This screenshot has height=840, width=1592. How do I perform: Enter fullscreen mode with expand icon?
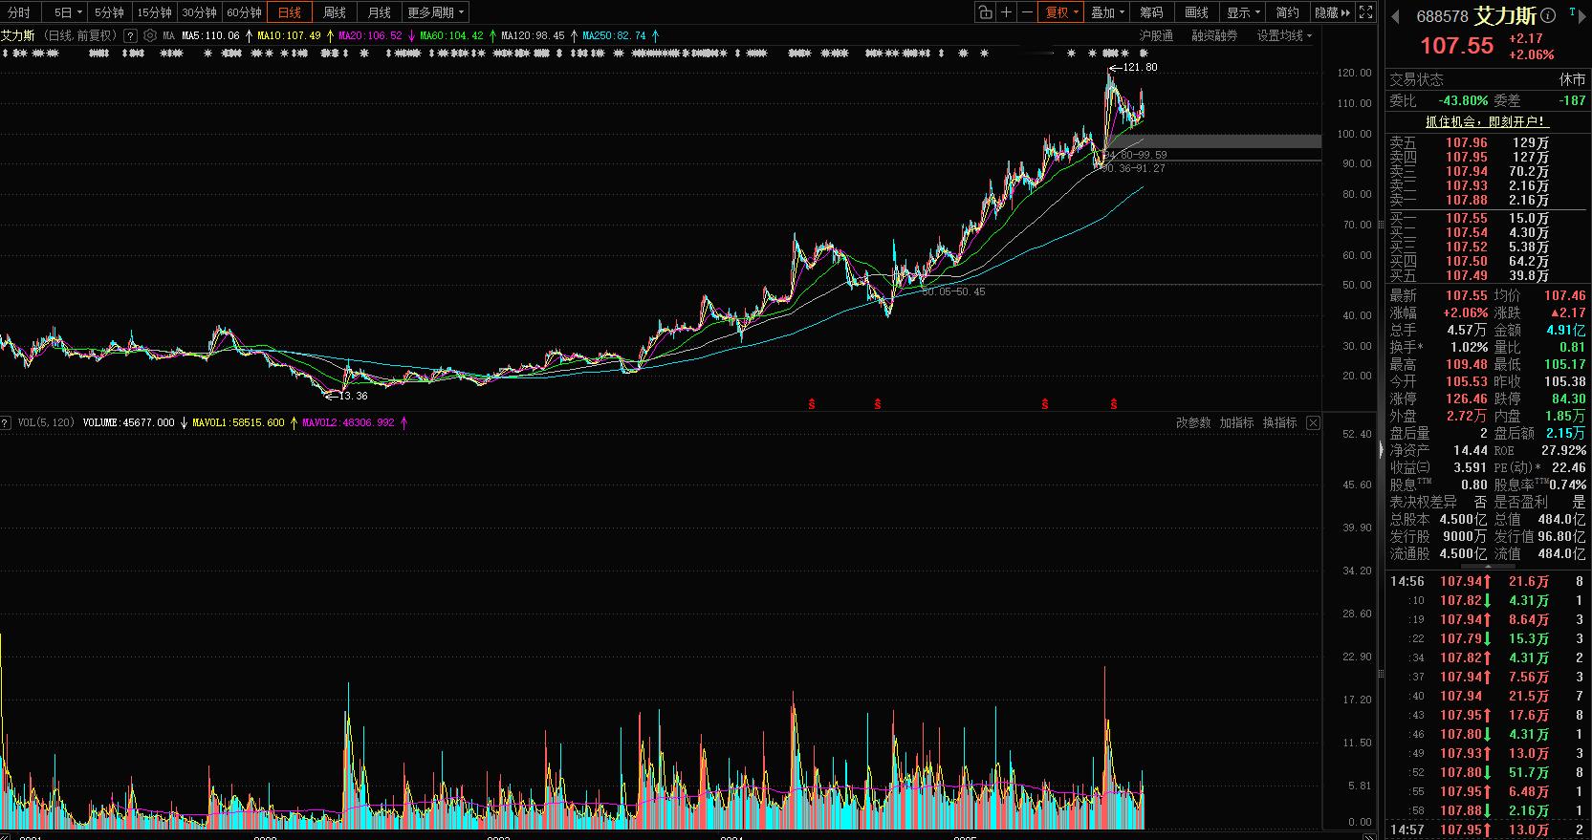tap(1366, 12)
